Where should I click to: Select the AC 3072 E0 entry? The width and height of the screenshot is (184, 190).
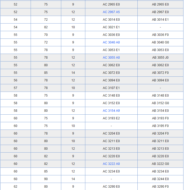[111, 73]
